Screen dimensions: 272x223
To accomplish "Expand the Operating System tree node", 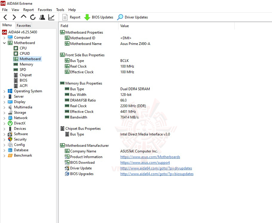I will point(4,91).
